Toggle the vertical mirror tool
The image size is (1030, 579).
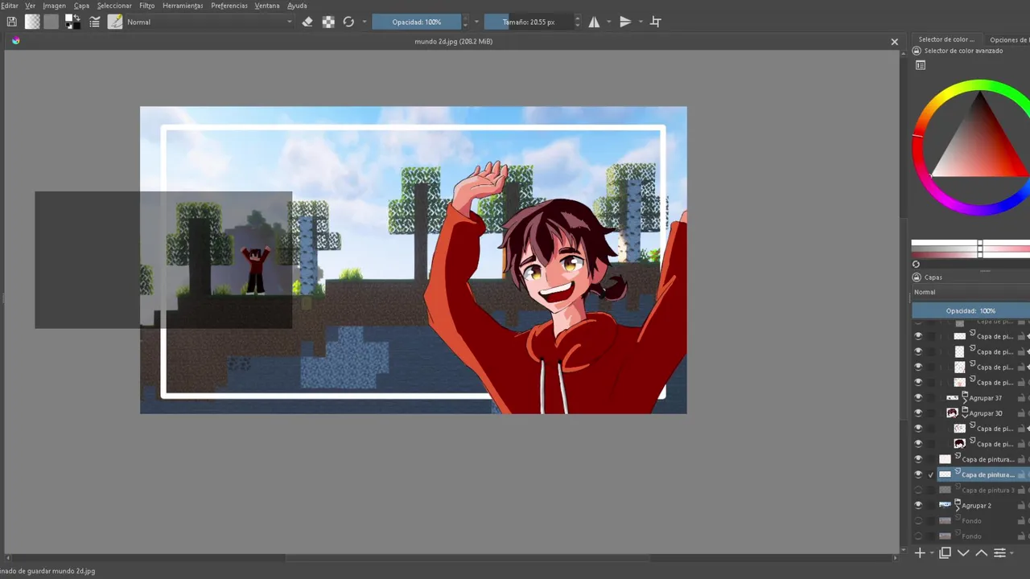pyautogui.click(x=625, y=22)
